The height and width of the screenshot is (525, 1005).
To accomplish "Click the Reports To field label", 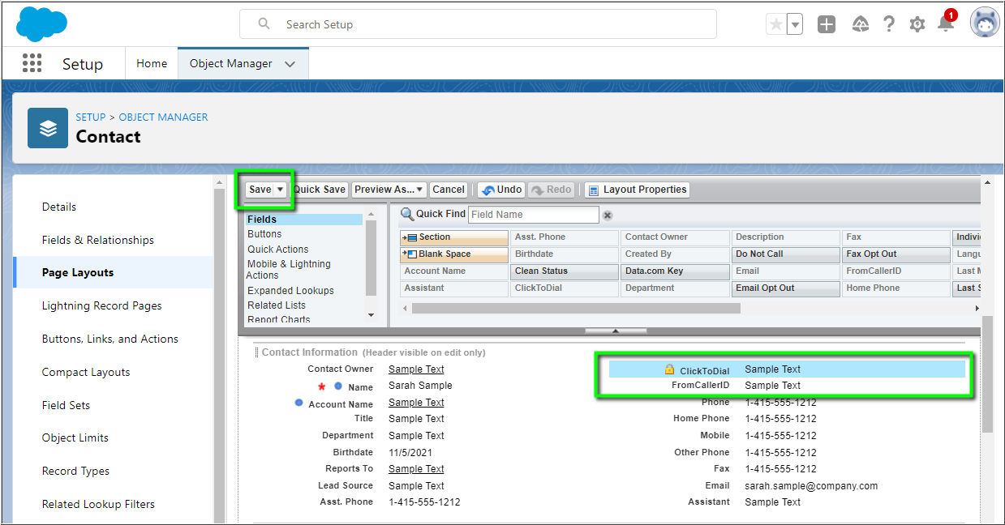I will coord(350,469).
